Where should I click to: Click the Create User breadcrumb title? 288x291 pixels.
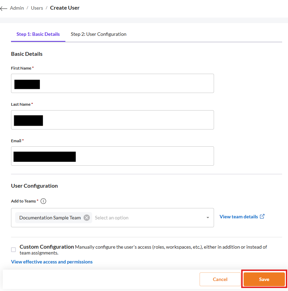coord(65,8)
